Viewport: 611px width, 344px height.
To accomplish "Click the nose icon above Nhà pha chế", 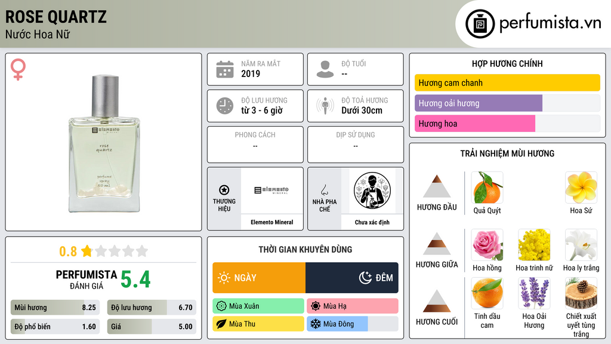I will click(x=324, y=190).
